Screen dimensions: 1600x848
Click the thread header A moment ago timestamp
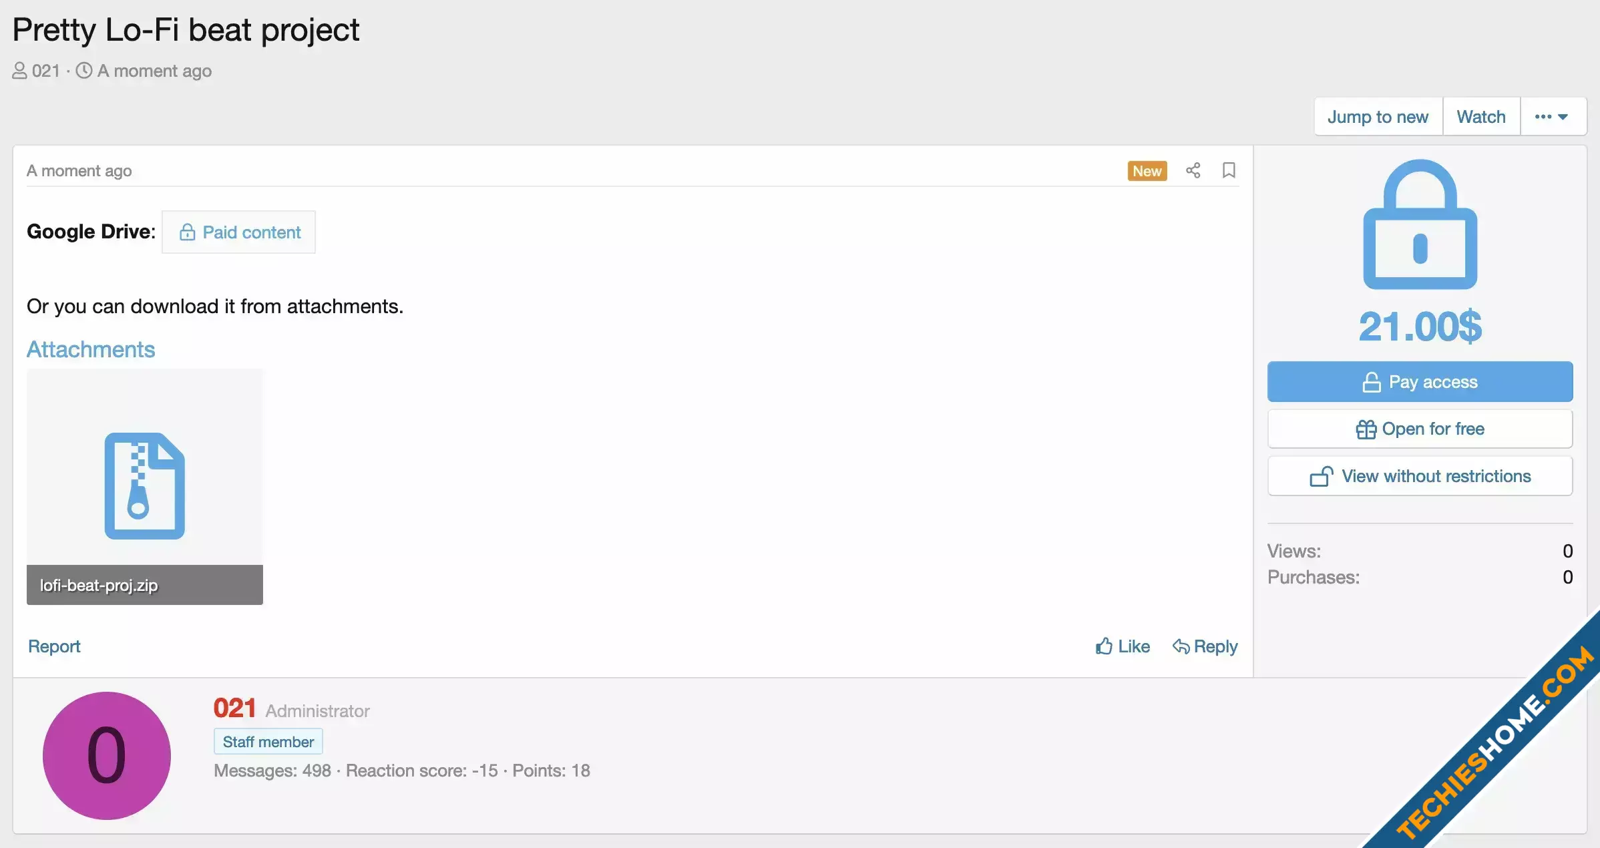(154, 71)
